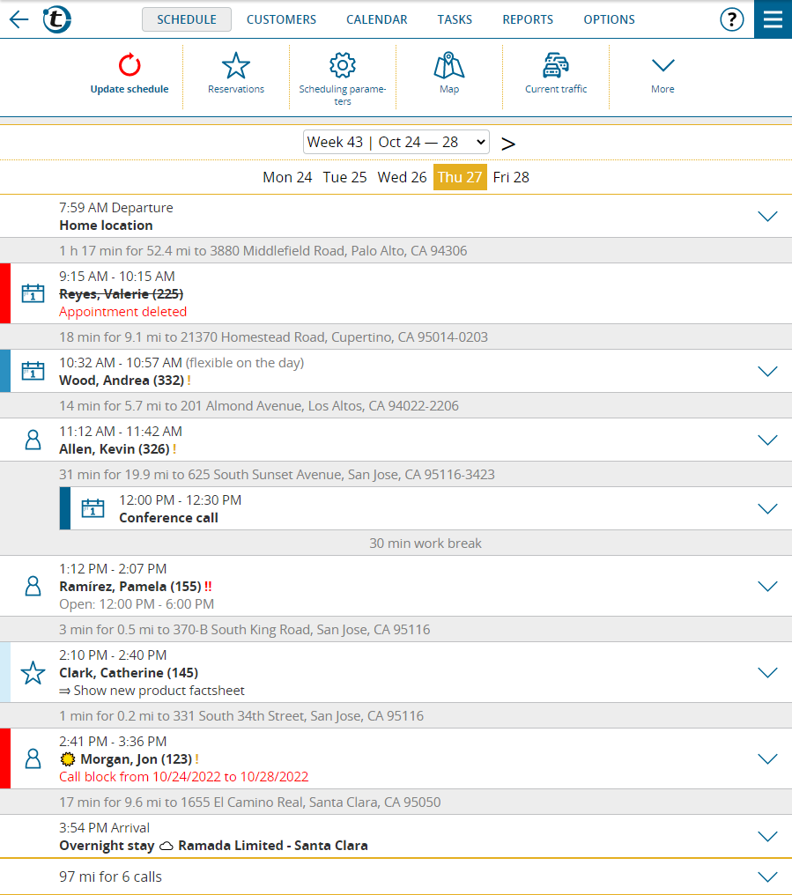Open Reservations star icon

[236, 66]
